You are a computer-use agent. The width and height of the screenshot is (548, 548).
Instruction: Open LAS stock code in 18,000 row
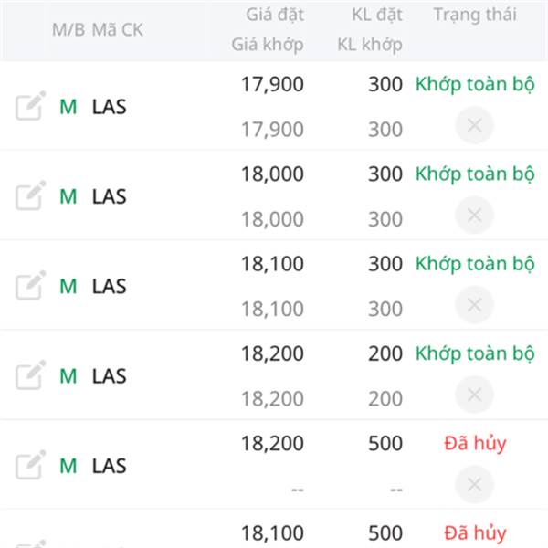pos(109,196)
